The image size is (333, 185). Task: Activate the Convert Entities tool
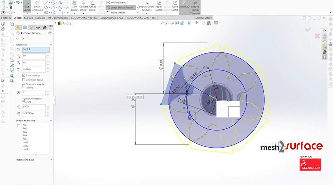coord(83,6)
